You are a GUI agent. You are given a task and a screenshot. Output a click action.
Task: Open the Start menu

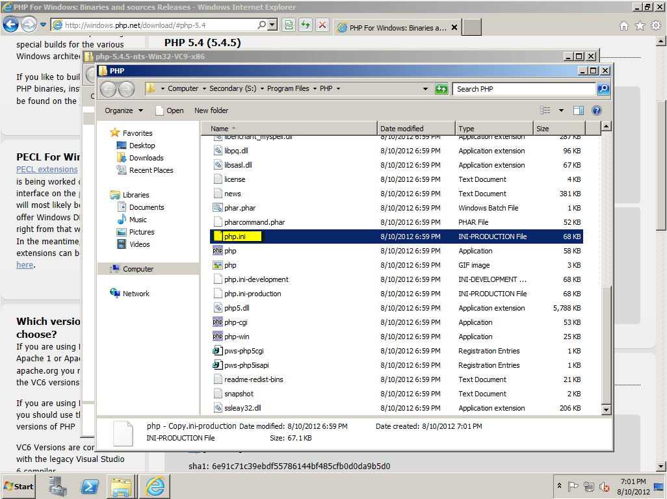[18, 486]
